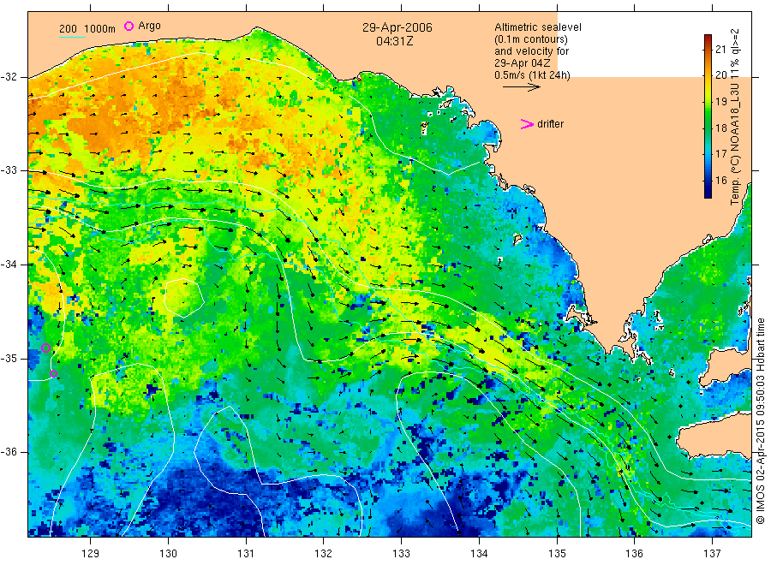Click the '0.5m/s (1kt 24h)' scale text
The height and width of the screenshot is (565, 771).
pos(533,75)
